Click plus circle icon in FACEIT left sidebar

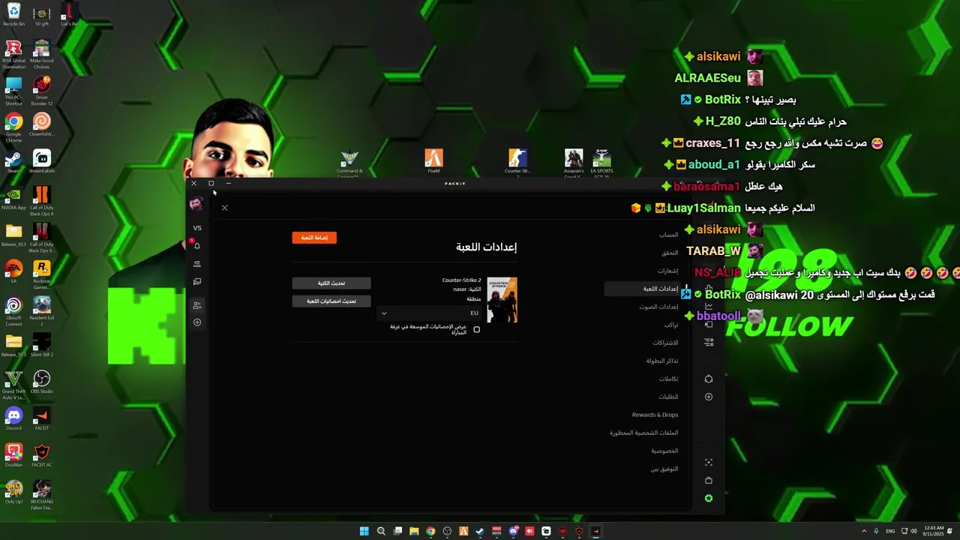coord(197,322)
